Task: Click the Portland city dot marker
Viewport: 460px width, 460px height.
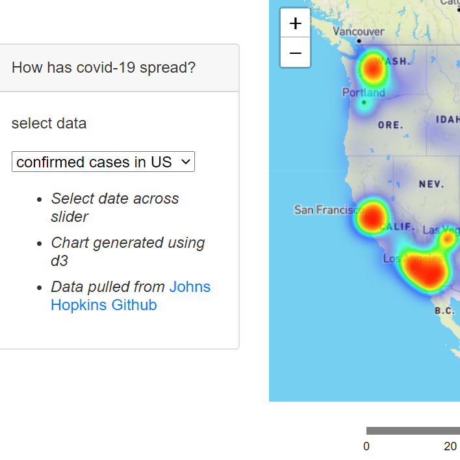Action: (x=364, y=103)
